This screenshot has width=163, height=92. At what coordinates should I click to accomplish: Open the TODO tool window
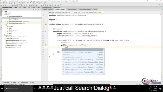point(32,82)
